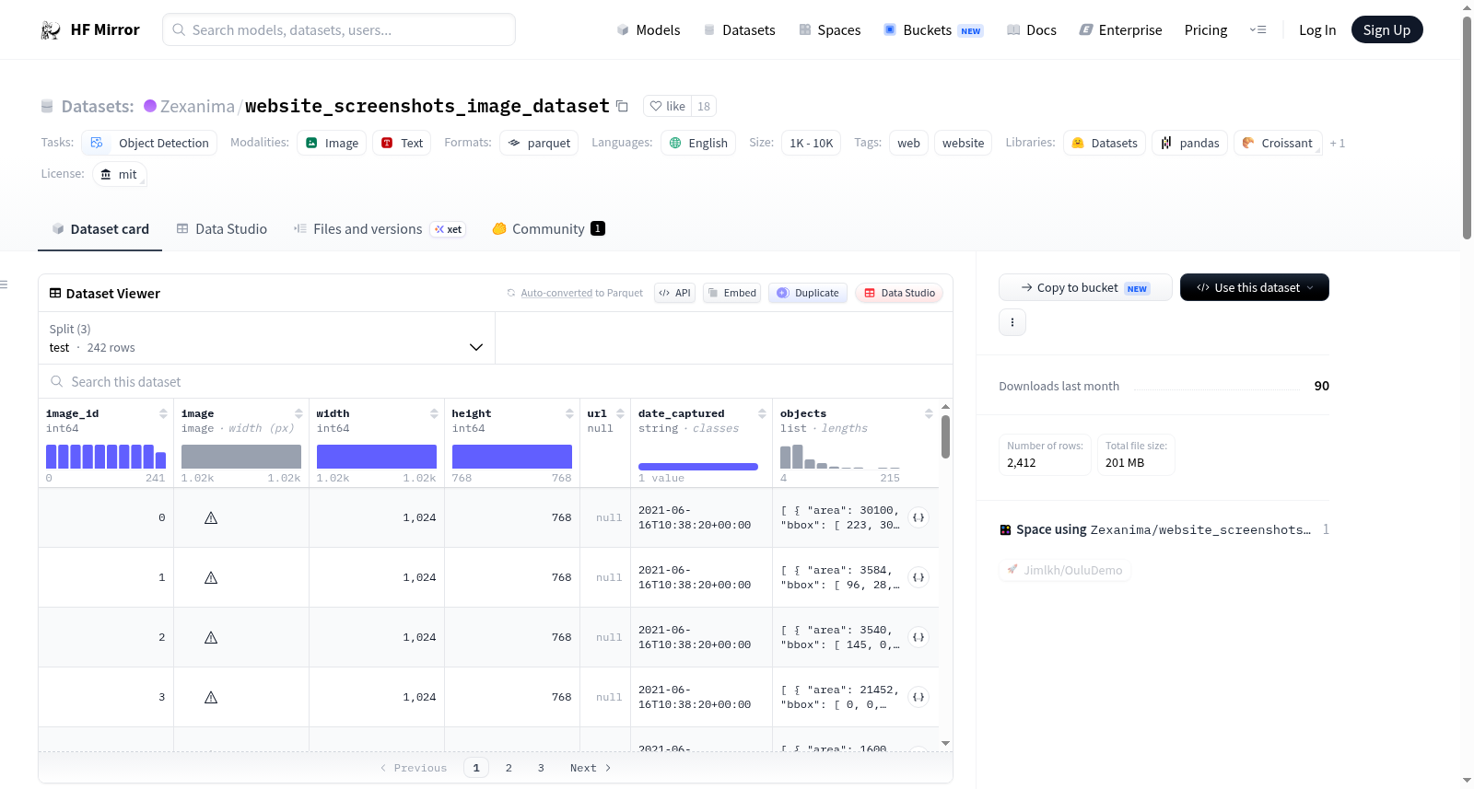Expand JSON for row 2 objects cell
This screenshot has width=1474, height=789.
[918, 637]
